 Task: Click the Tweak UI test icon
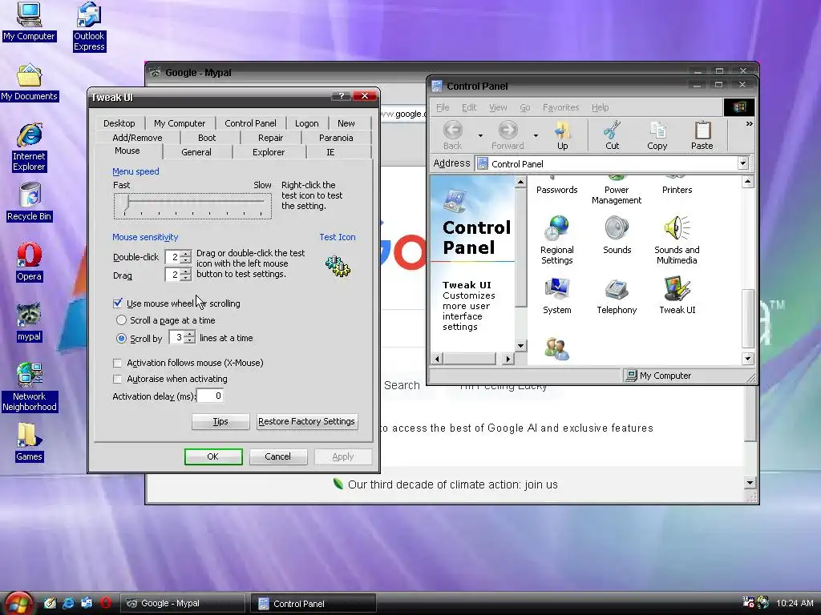pos(338,266)
